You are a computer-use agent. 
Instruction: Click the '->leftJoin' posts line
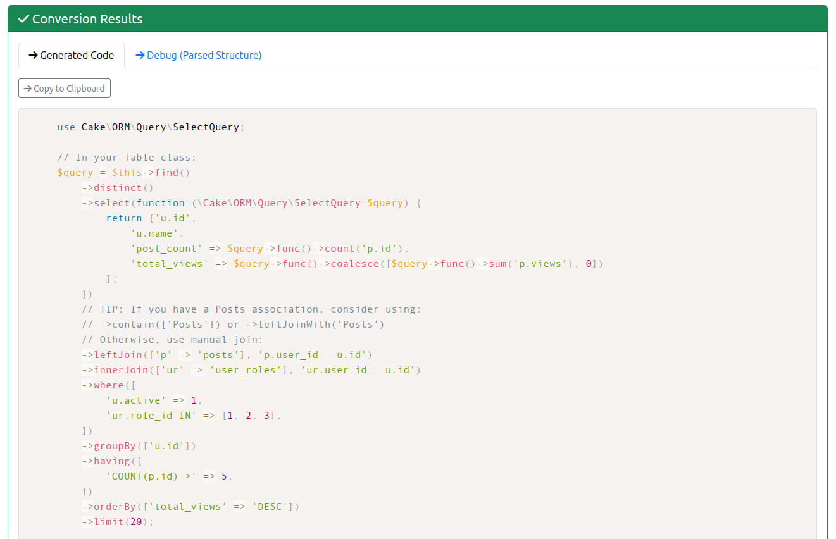click(x=227, y=355)
